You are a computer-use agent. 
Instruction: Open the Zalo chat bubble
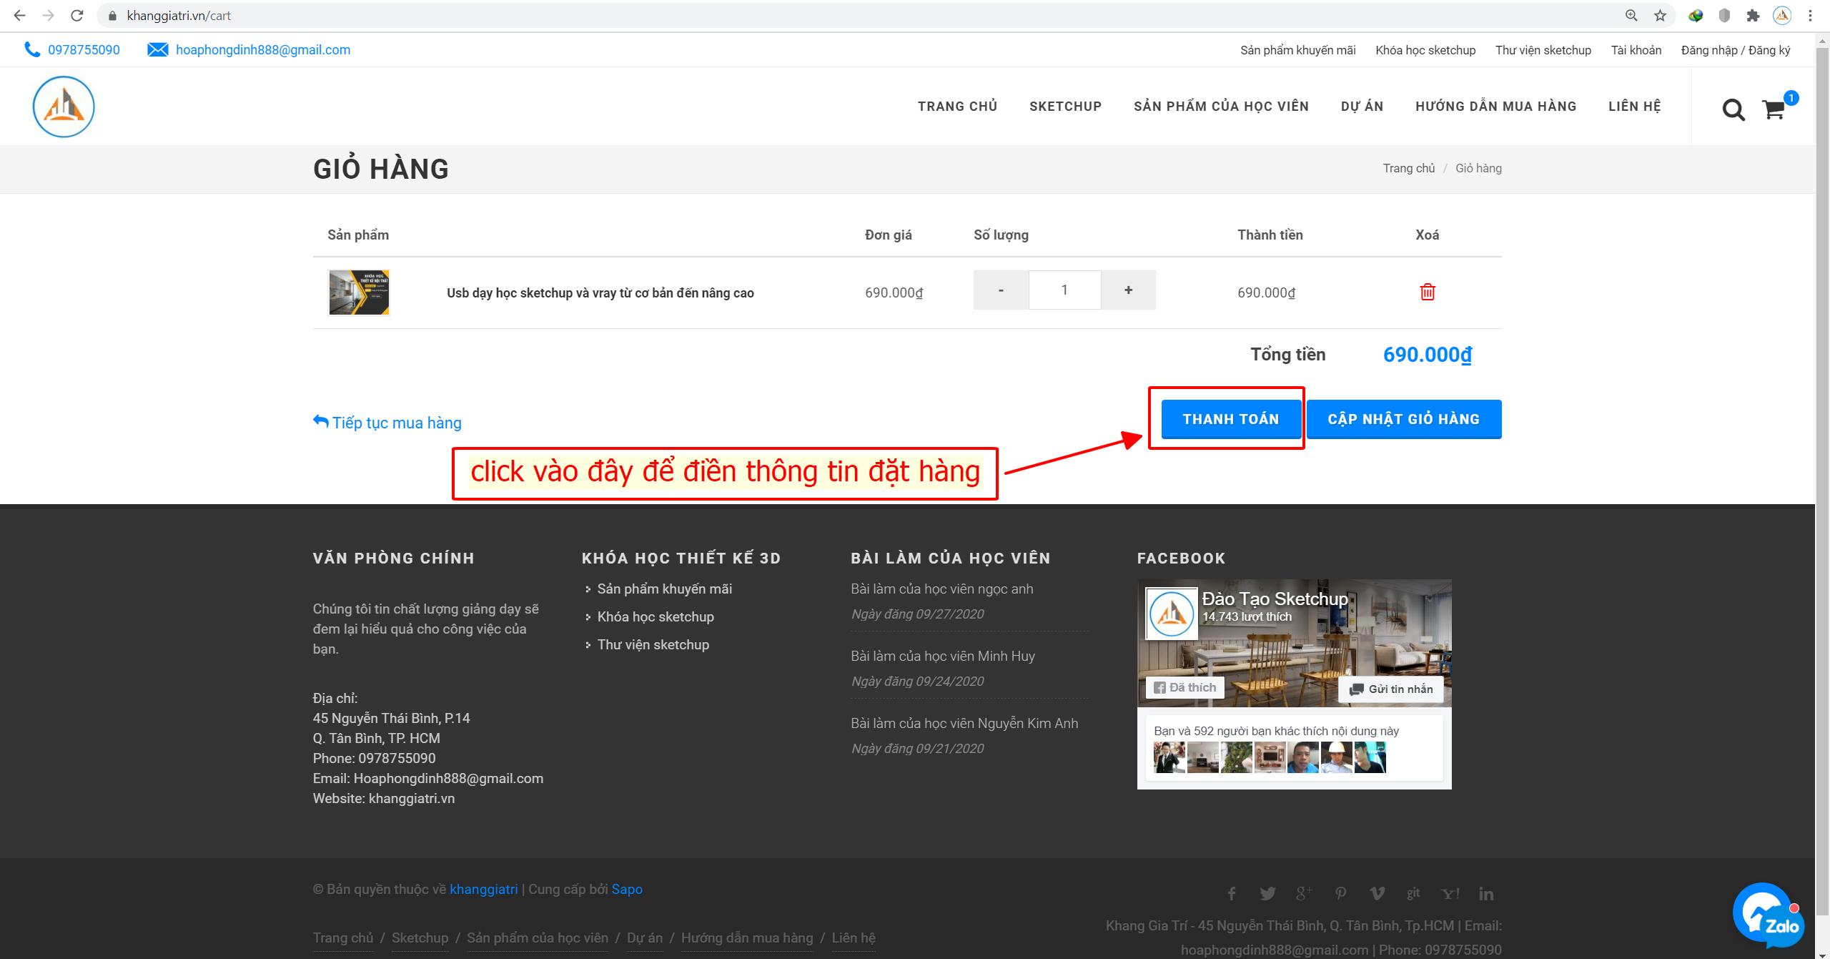coord(1768,915)
